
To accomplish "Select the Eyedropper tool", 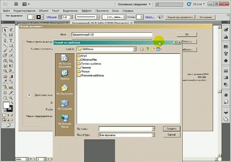I will click(x=5, y=81).
